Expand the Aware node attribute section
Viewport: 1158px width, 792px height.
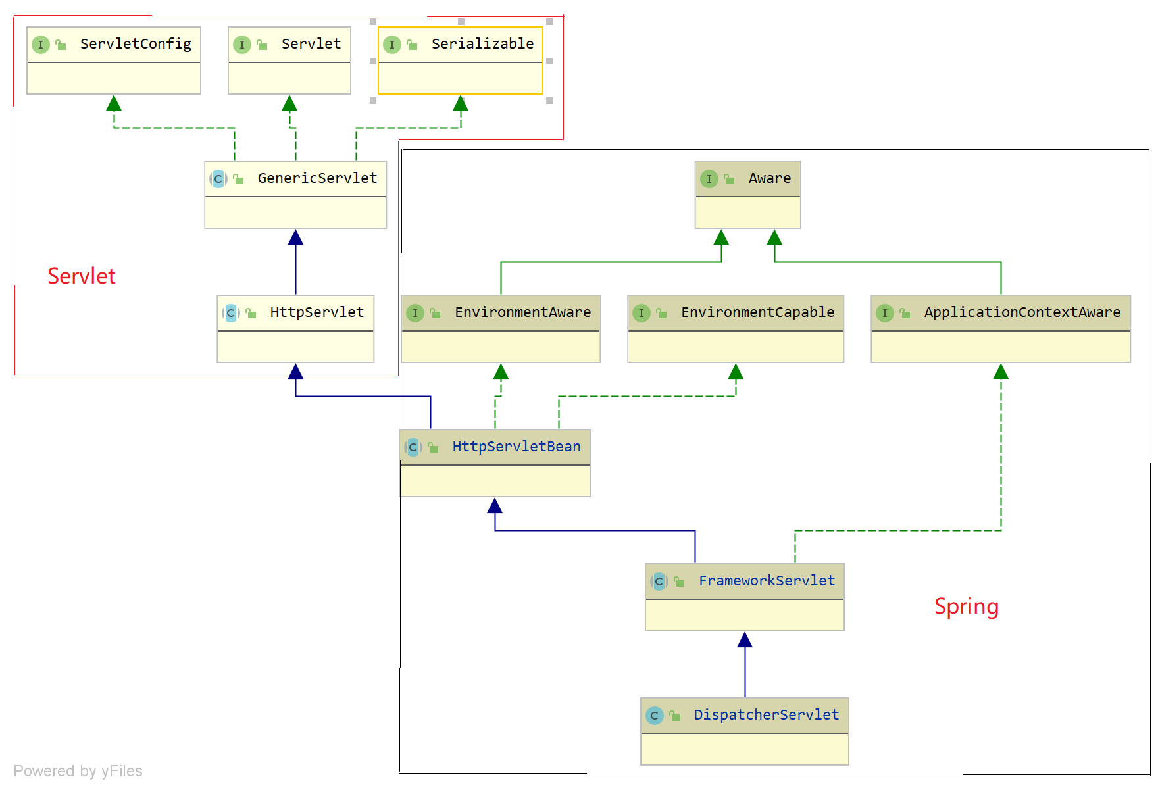(x=747, y=212)
